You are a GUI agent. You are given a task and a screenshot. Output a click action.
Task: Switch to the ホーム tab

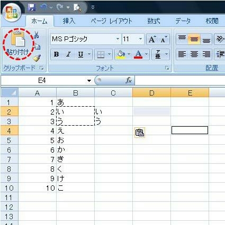point(40,21)
